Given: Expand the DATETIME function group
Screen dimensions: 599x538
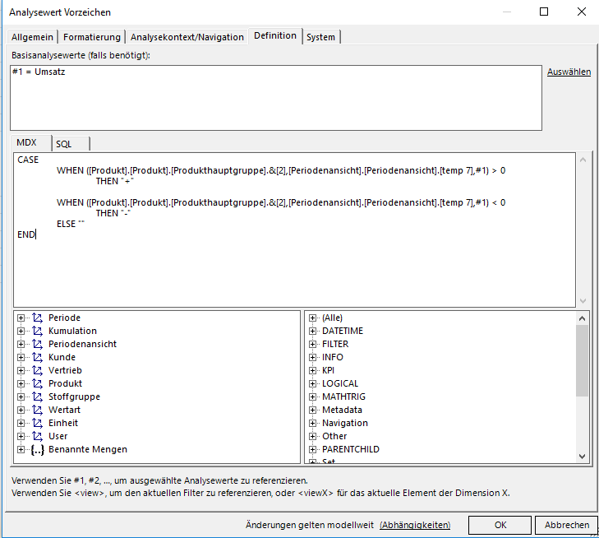Looking at the screenshot, I should click(313, 331).
